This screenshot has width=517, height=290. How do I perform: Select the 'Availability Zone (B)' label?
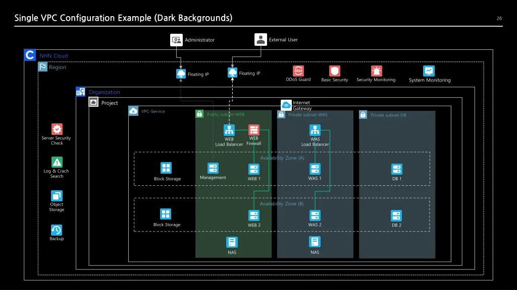point(282,204)
